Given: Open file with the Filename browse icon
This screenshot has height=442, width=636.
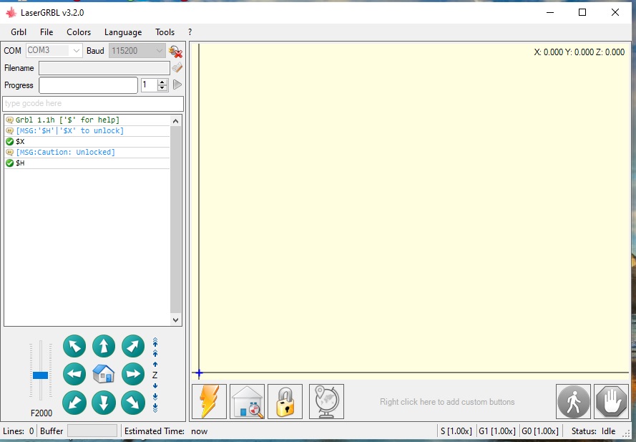Looking at the screenshot, I should tap(177, 67).
